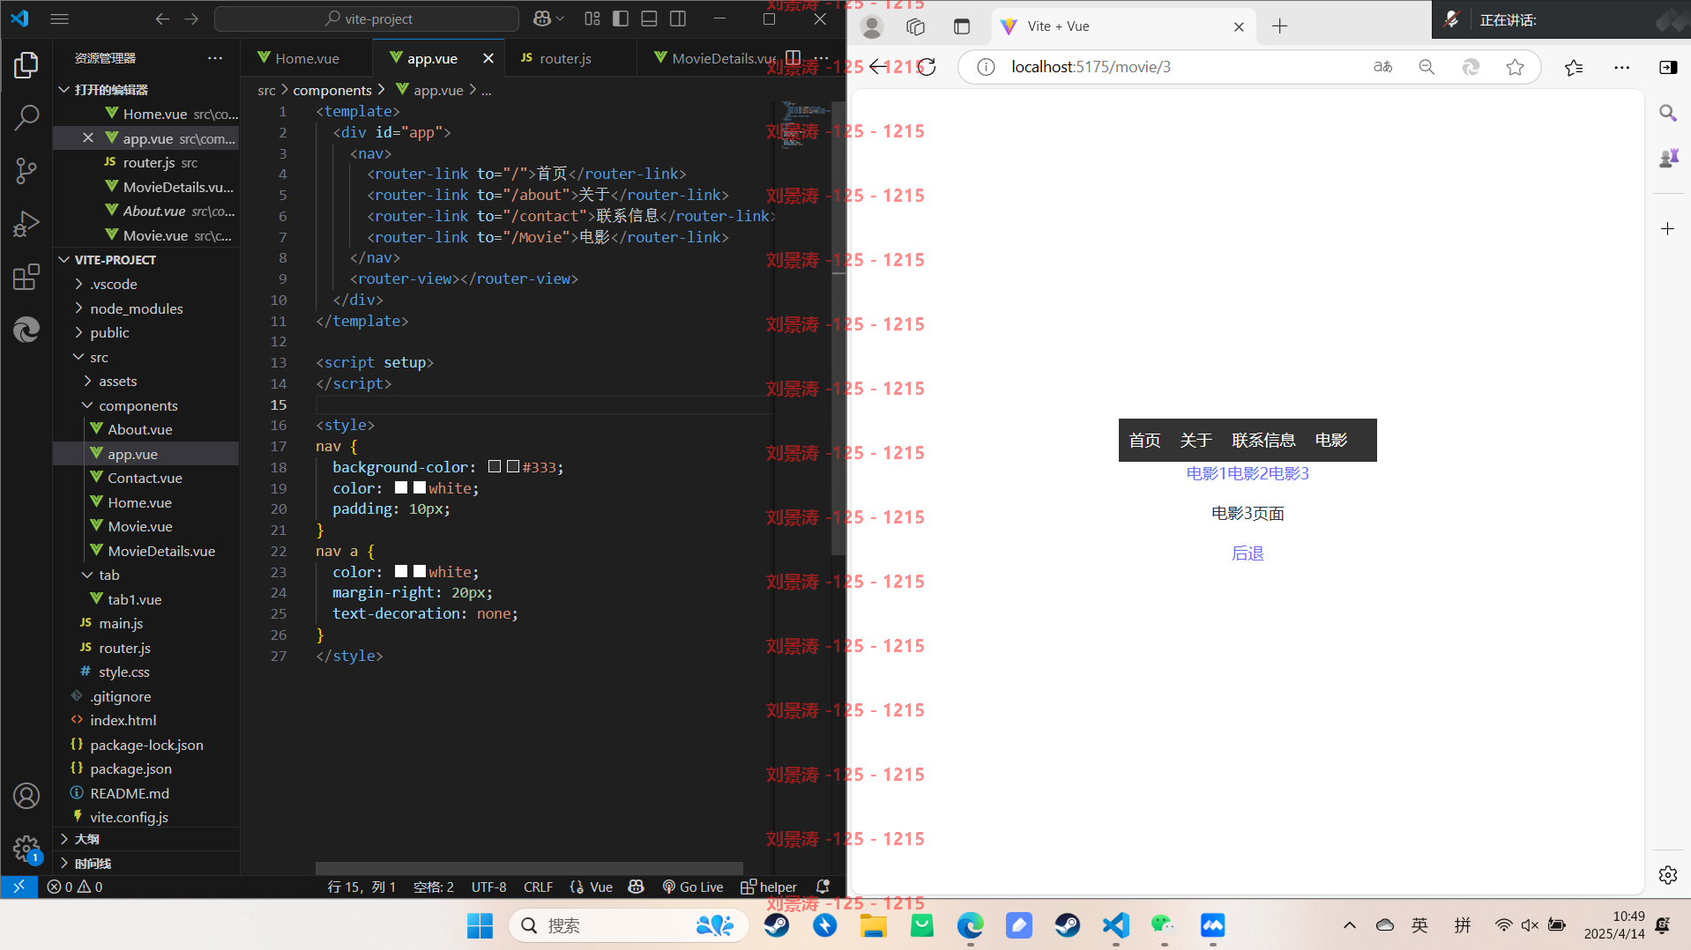This screenshot has width=1691, height=950.
Task: Click the white swatch on line 19
Action: [420, 488]
